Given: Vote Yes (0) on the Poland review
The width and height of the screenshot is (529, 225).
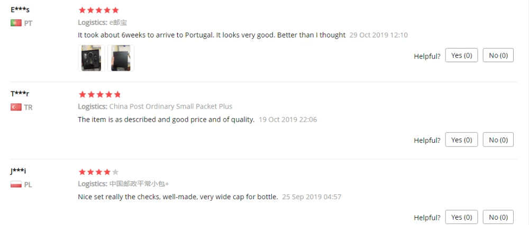Looking at the screenshot, I should pos(461,217).
